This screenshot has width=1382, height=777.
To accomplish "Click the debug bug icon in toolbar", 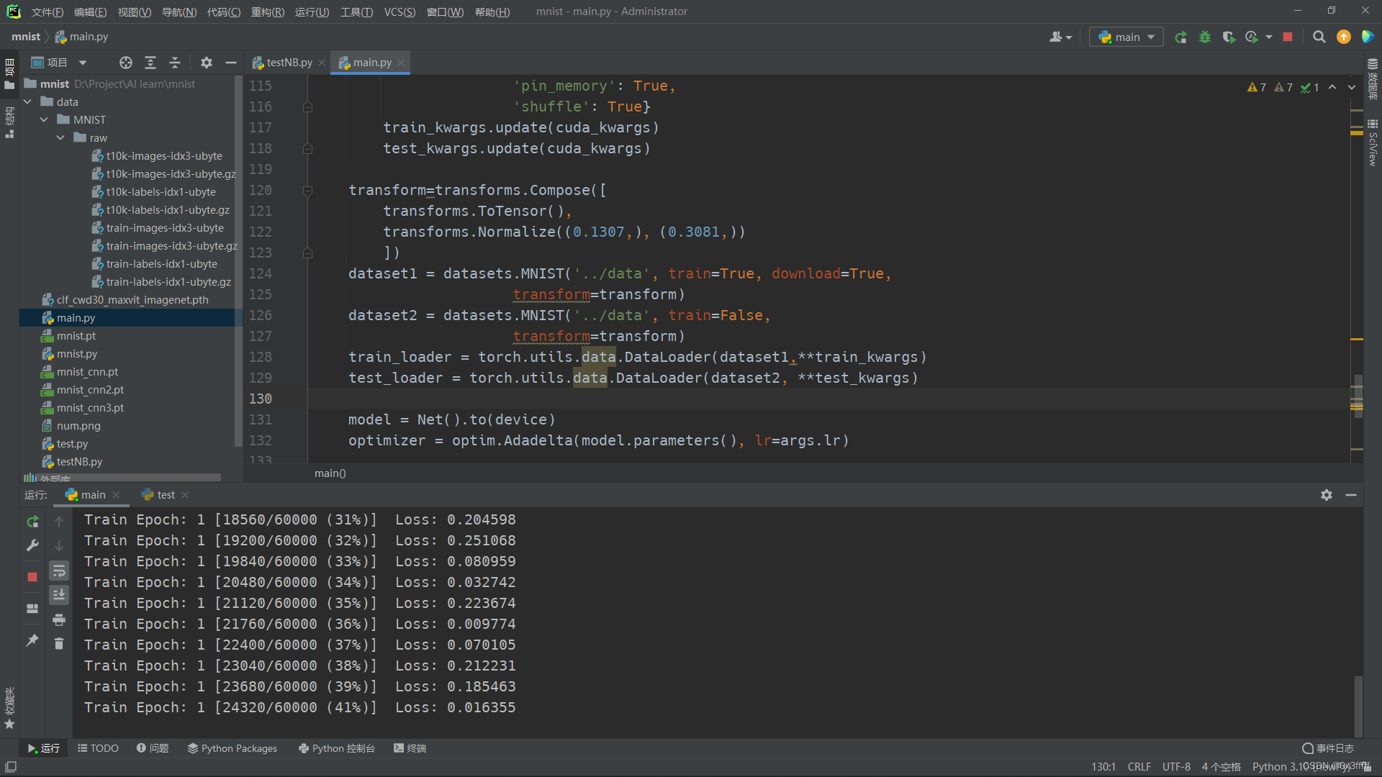I will (1205, 37).
